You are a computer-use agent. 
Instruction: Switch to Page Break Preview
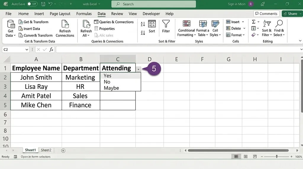[255, 157]
